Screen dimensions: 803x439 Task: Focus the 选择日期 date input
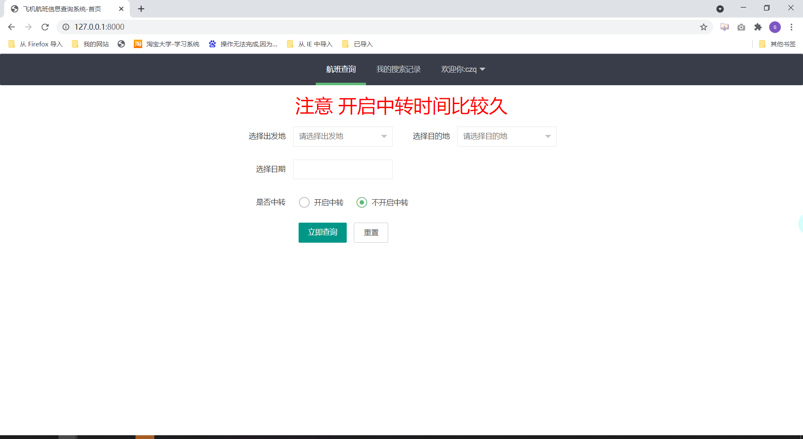click(343, 169)
